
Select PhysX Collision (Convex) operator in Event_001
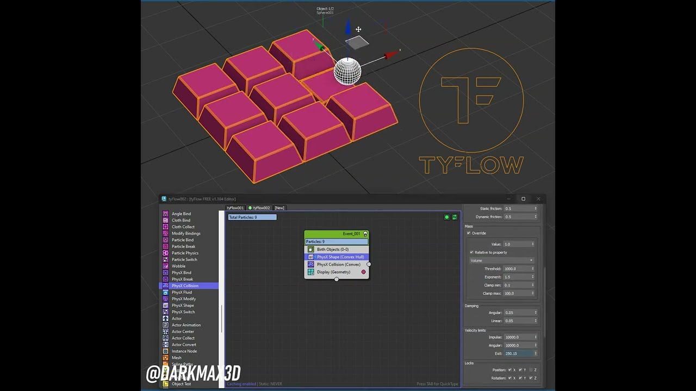pyautogui.click(x=337, y=264)
